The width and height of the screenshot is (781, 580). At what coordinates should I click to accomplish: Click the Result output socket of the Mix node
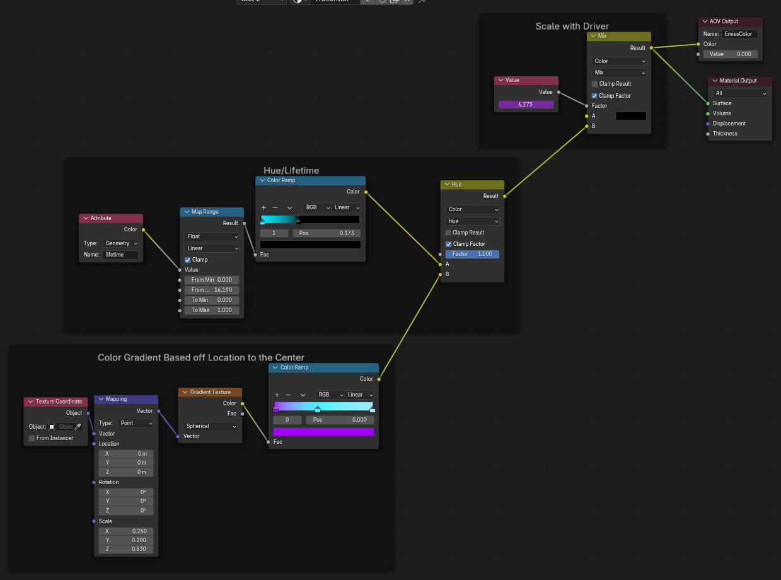pyautogui.click(x=651, y=48)
